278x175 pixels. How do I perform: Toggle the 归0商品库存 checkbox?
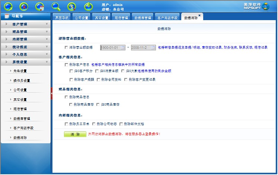(x=98, y=104)
